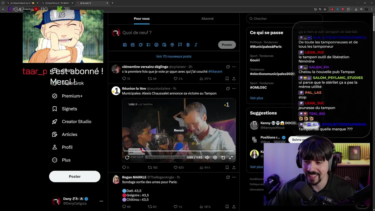
Task: Open Signets in the sidebar
Action: pos(64,109)
